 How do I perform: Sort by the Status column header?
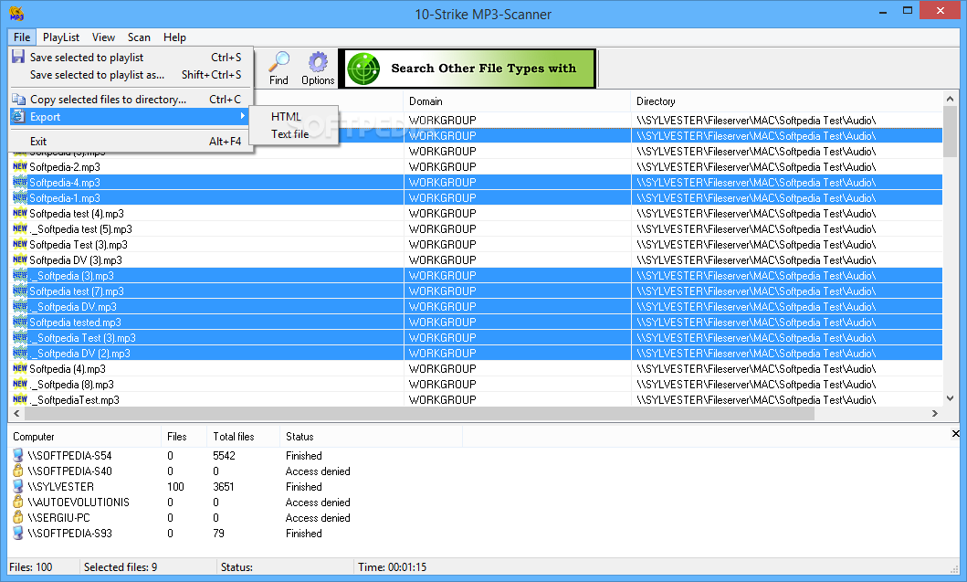371,437
